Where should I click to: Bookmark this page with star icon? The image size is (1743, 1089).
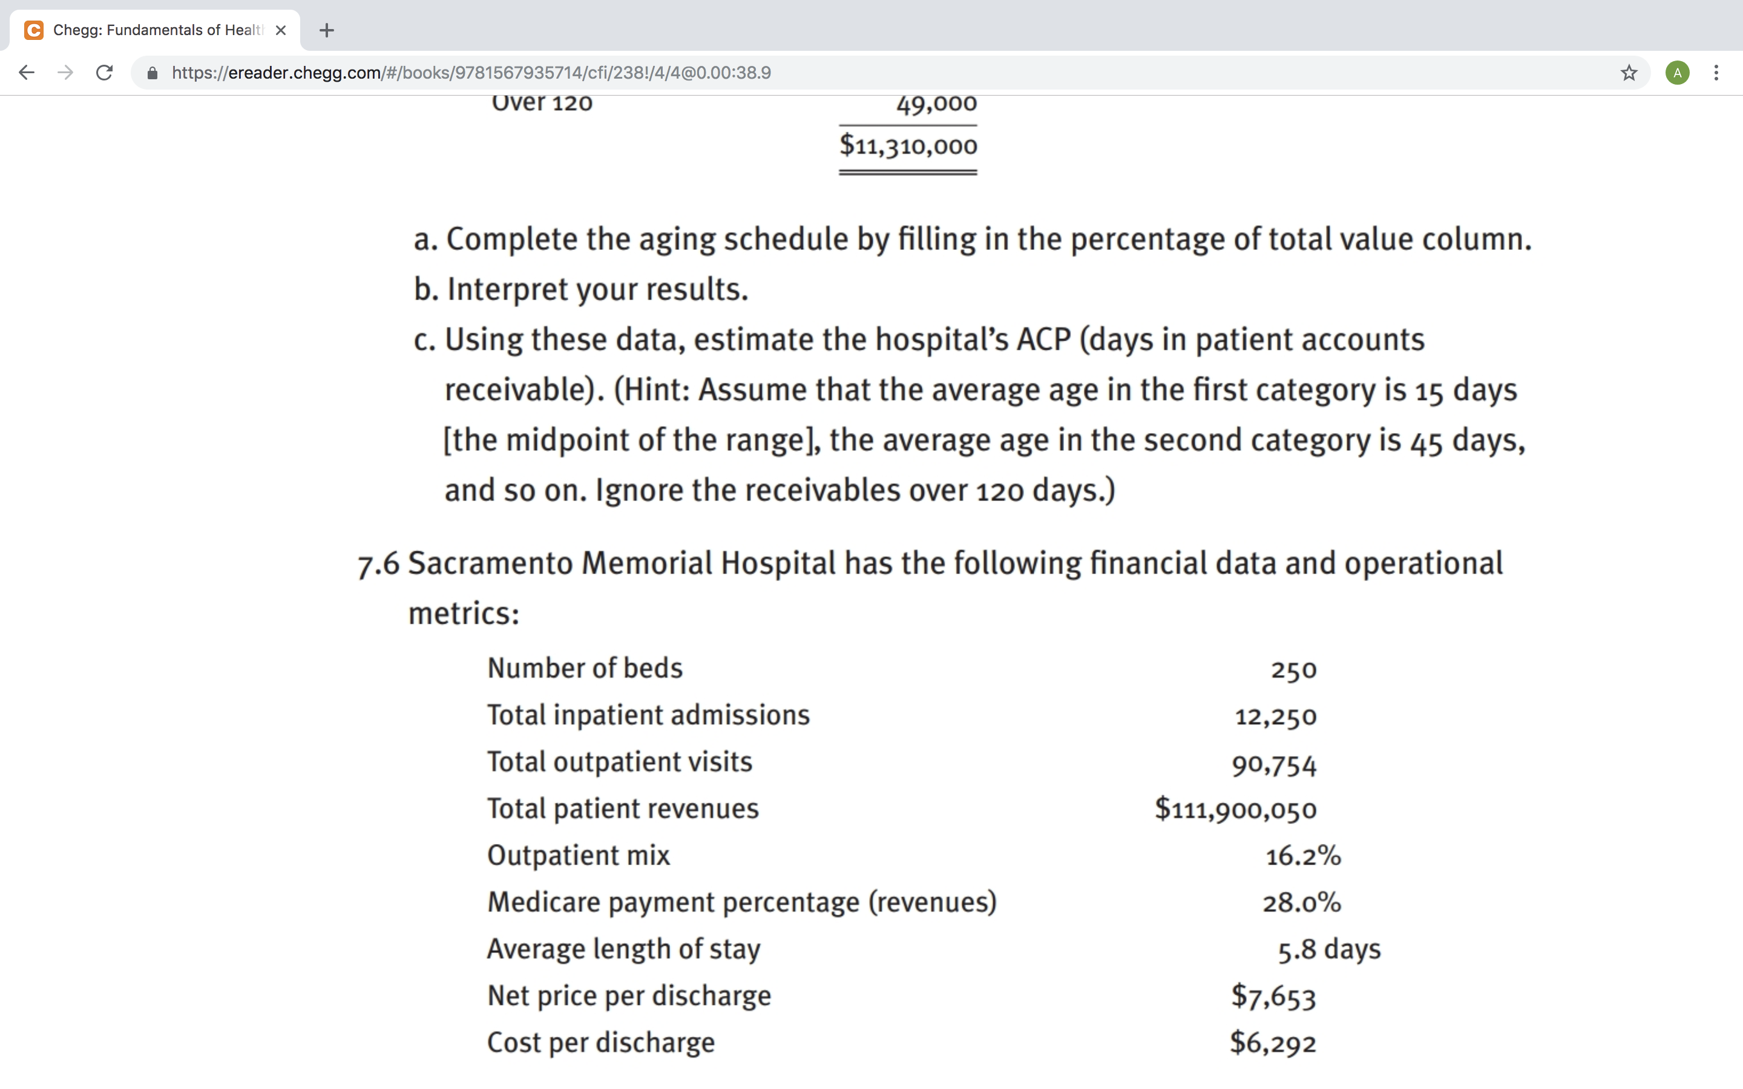pyautogui.click(x=1629, y=73)
